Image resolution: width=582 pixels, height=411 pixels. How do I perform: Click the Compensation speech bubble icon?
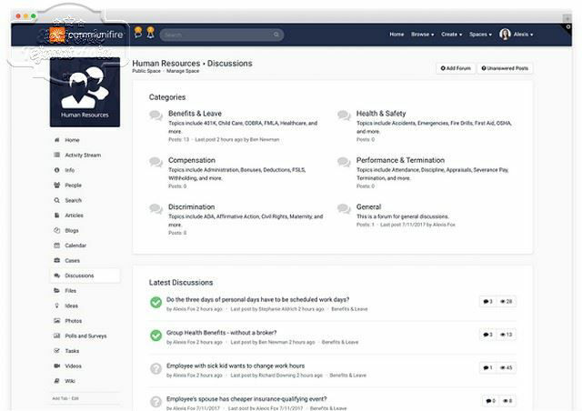click(156, 162)
